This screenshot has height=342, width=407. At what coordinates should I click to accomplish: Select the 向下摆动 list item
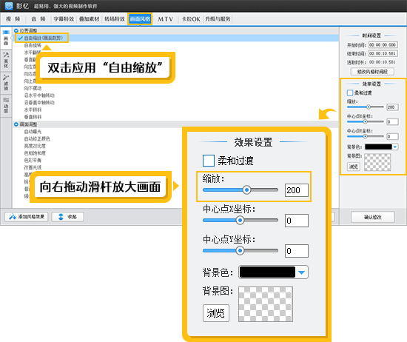pyautogui.click(x=33, y=88)
